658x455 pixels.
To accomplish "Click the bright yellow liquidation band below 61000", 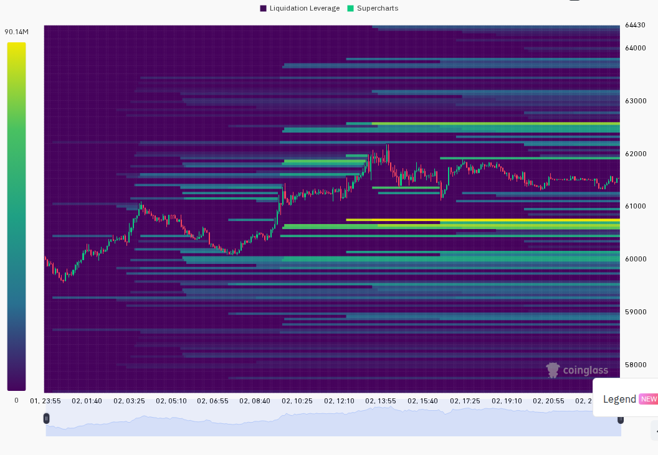I will [482, 220].
